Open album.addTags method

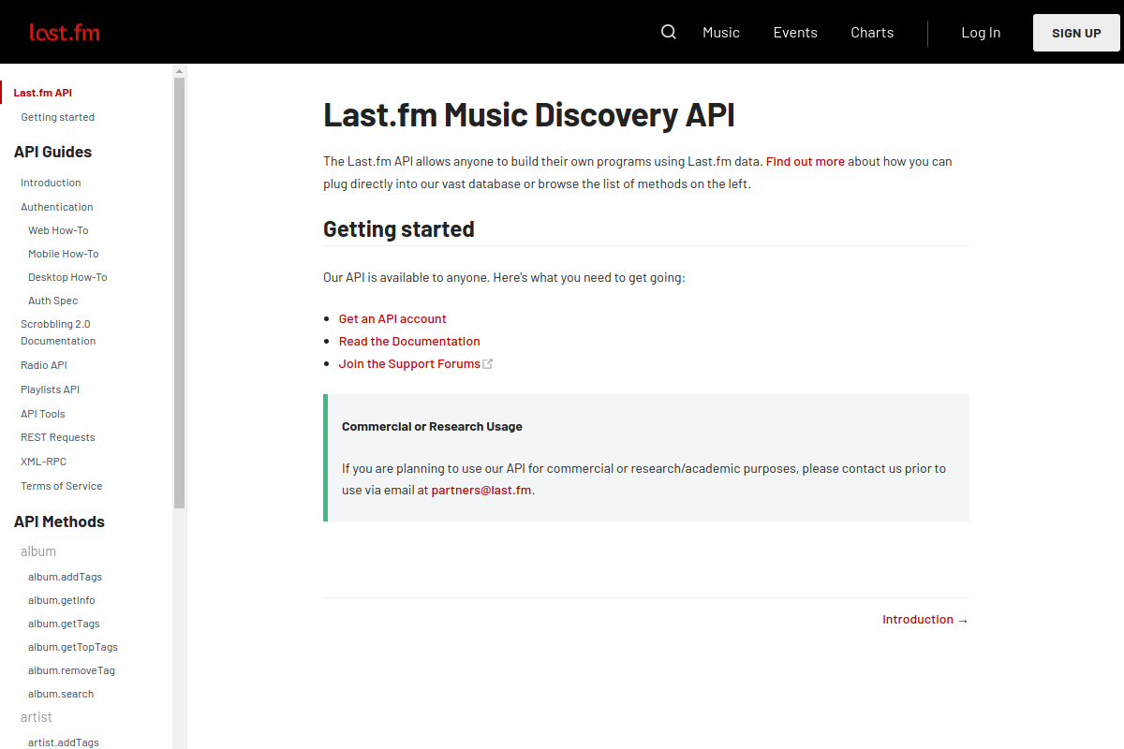pyautogui.click(x=65, y=577)
